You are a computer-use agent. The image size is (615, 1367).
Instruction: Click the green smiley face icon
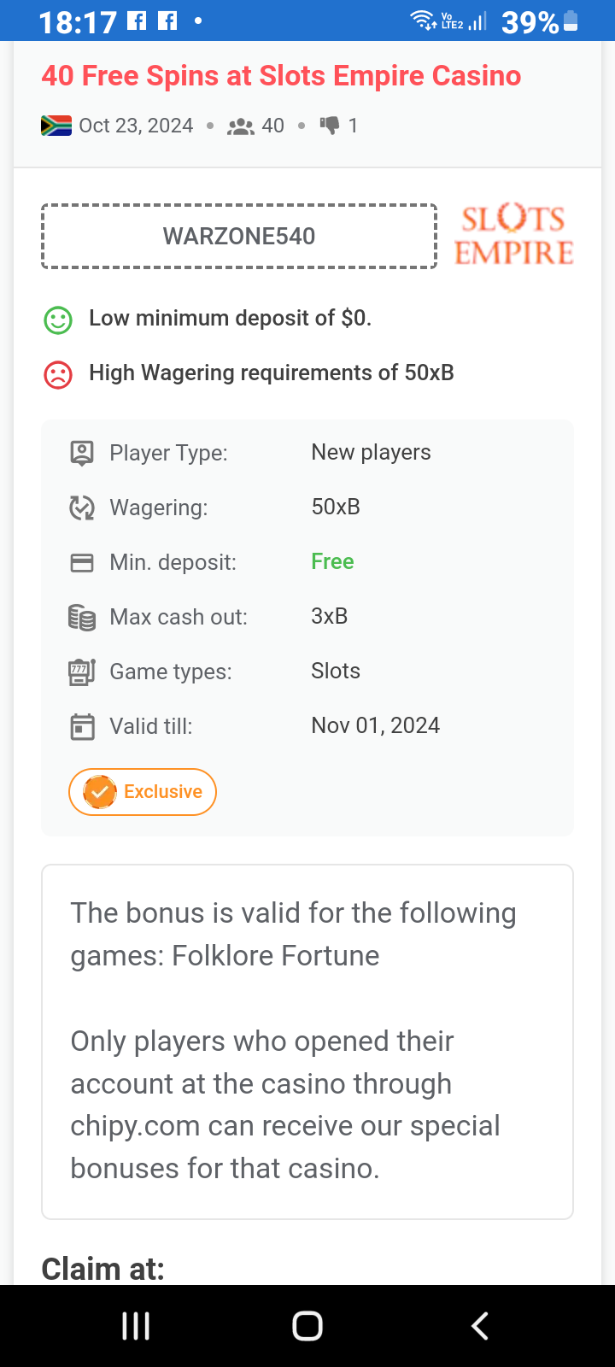tap(58, 320)
